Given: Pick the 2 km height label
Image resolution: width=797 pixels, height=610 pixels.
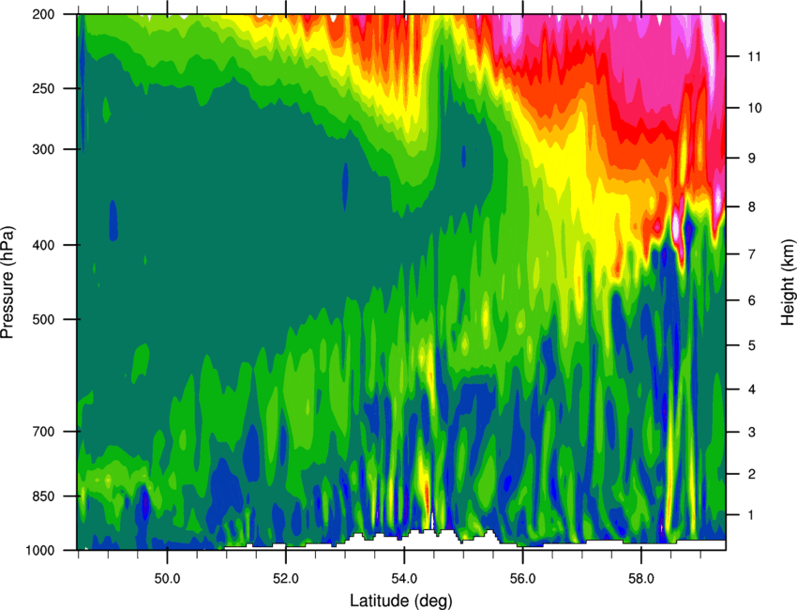Looking at the screenshot, I should pyautogui.click(x=752, y=474).
